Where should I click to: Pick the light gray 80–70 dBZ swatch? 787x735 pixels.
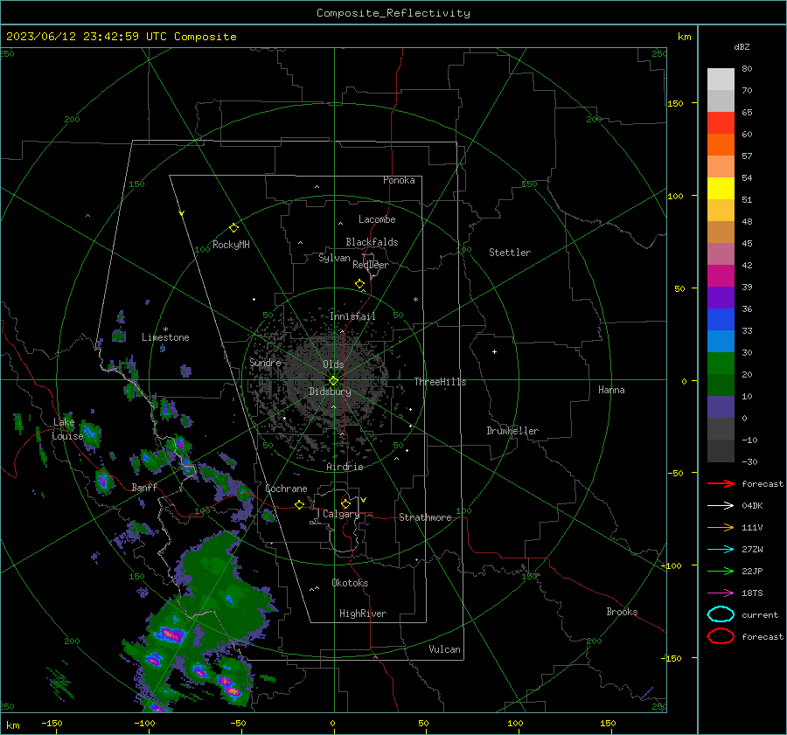click(721, 80)
